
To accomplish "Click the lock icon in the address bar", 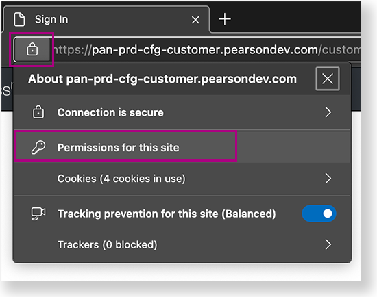I will 32,49.
